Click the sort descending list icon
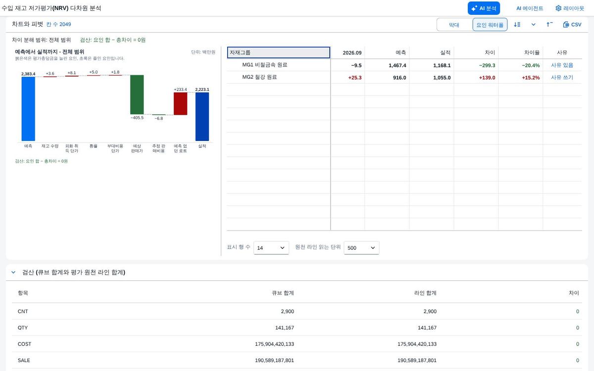 coord(517,24)
